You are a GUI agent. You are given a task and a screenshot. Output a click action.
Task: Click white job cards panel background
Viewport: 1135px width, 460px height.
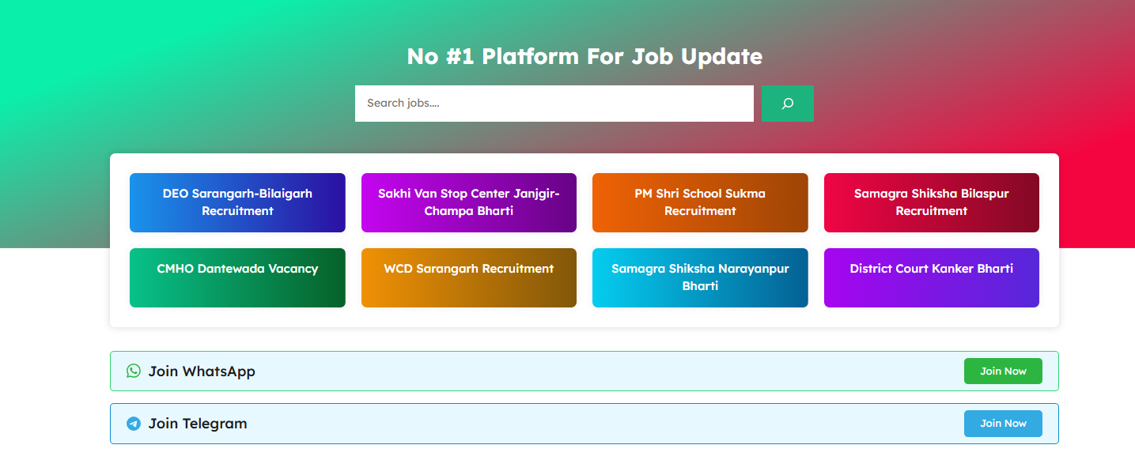[584, 318]
